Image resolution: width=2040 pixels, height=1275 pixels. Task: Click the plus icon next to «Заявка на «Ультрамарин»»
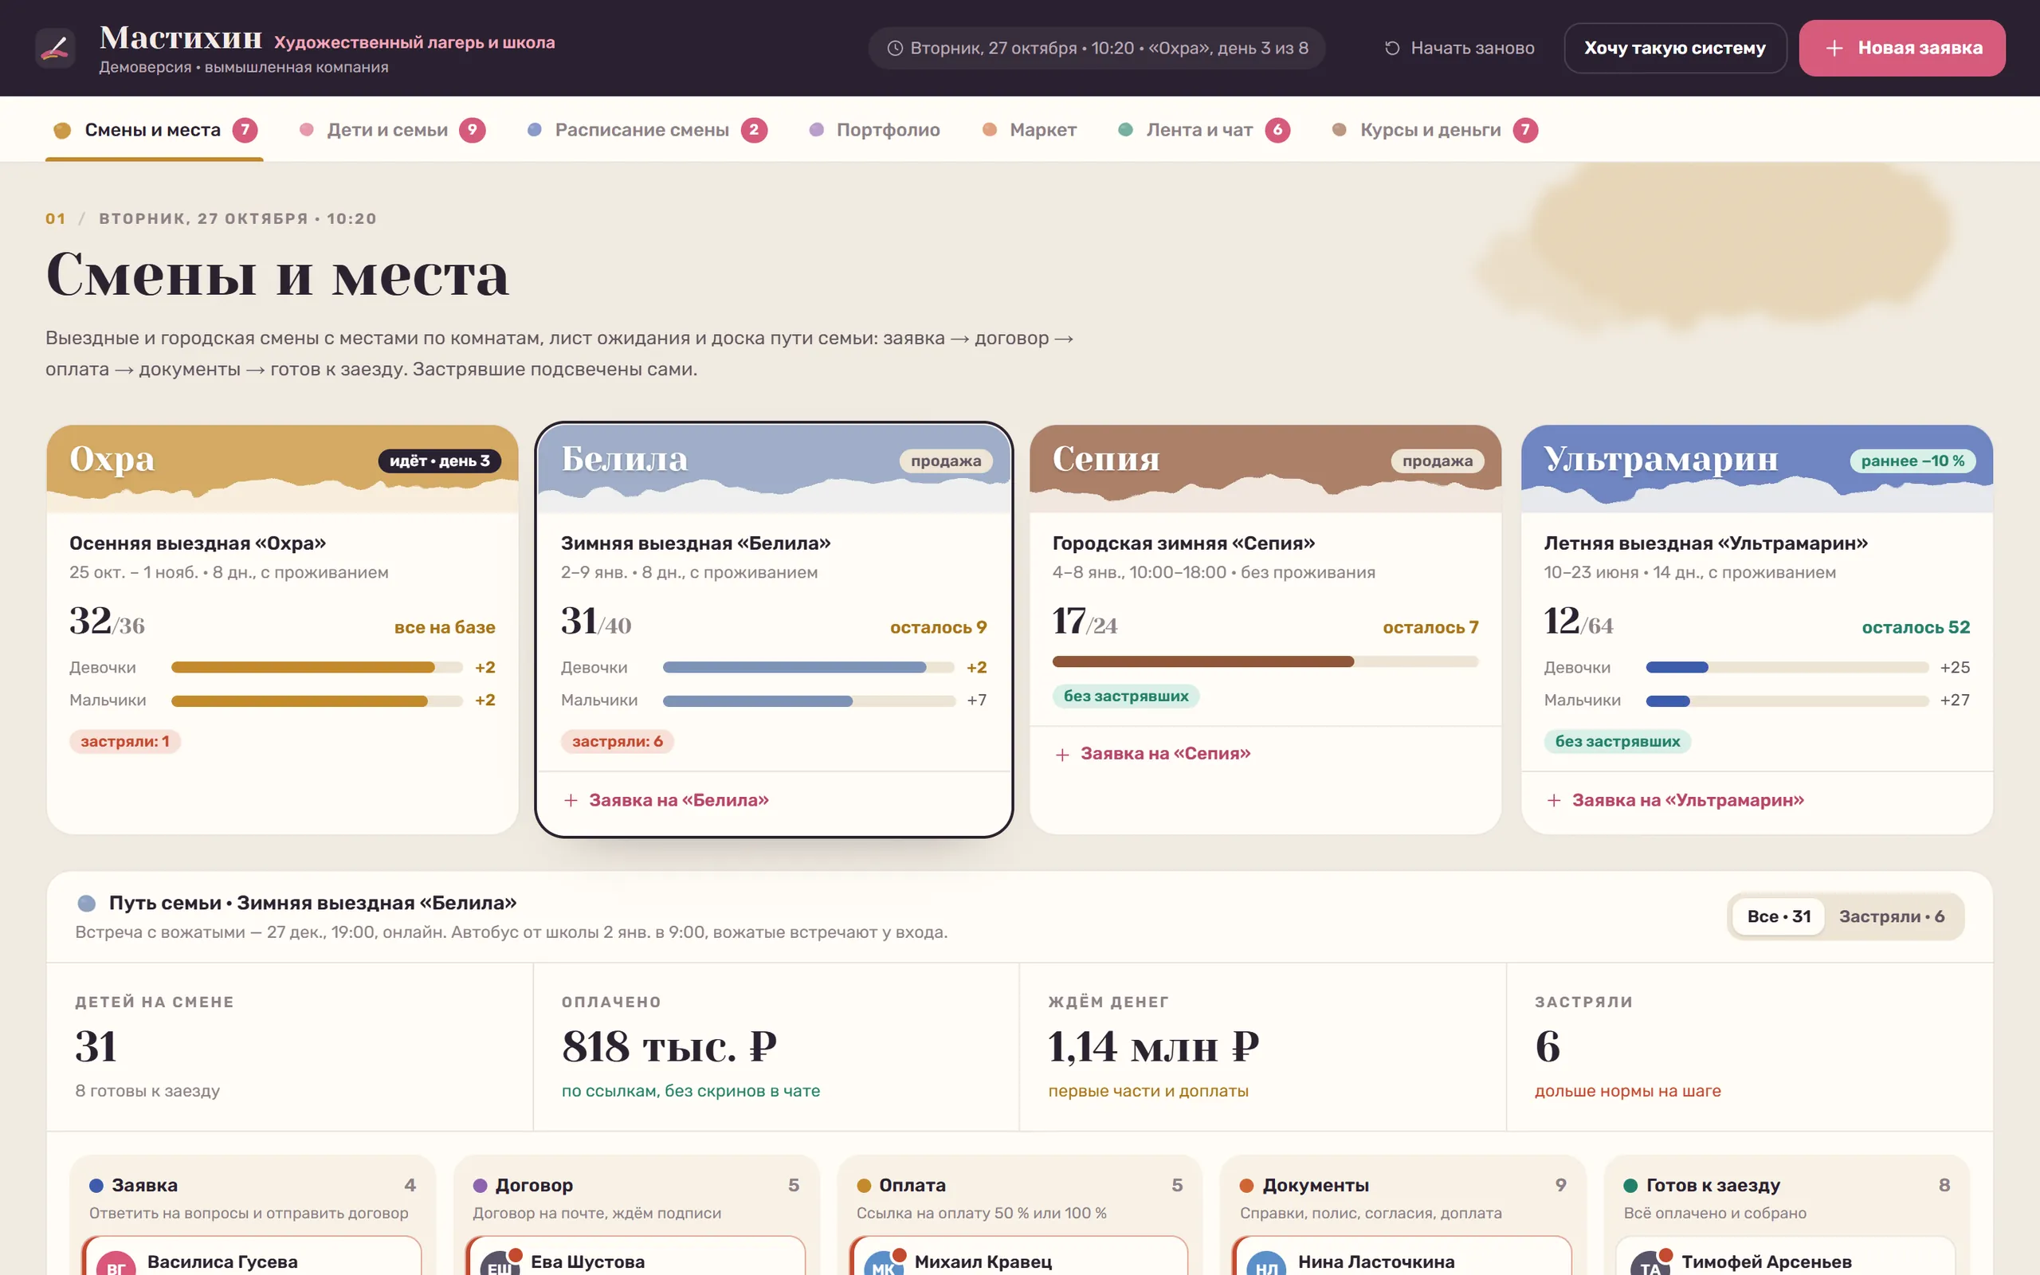[x=1554, y=800]
